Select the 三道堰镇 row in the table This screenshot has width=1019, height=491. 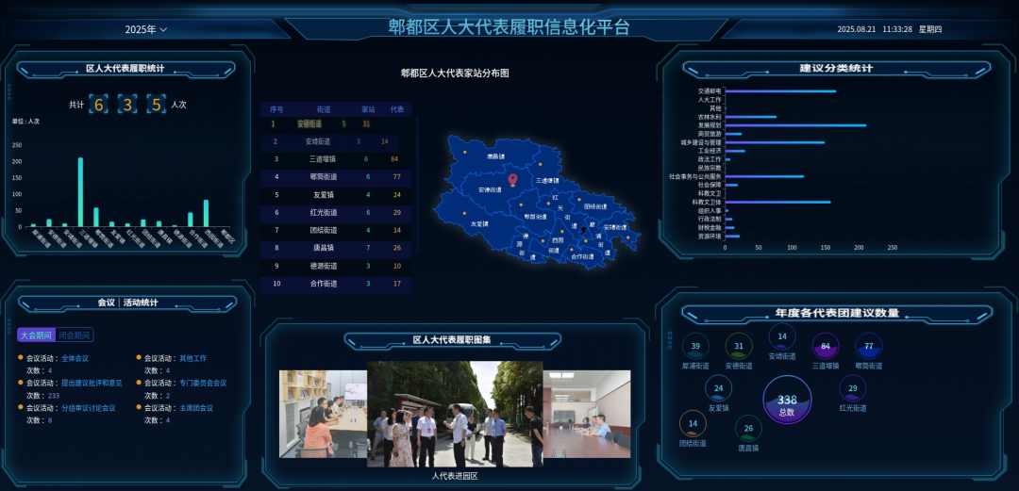tap(338, 158)
